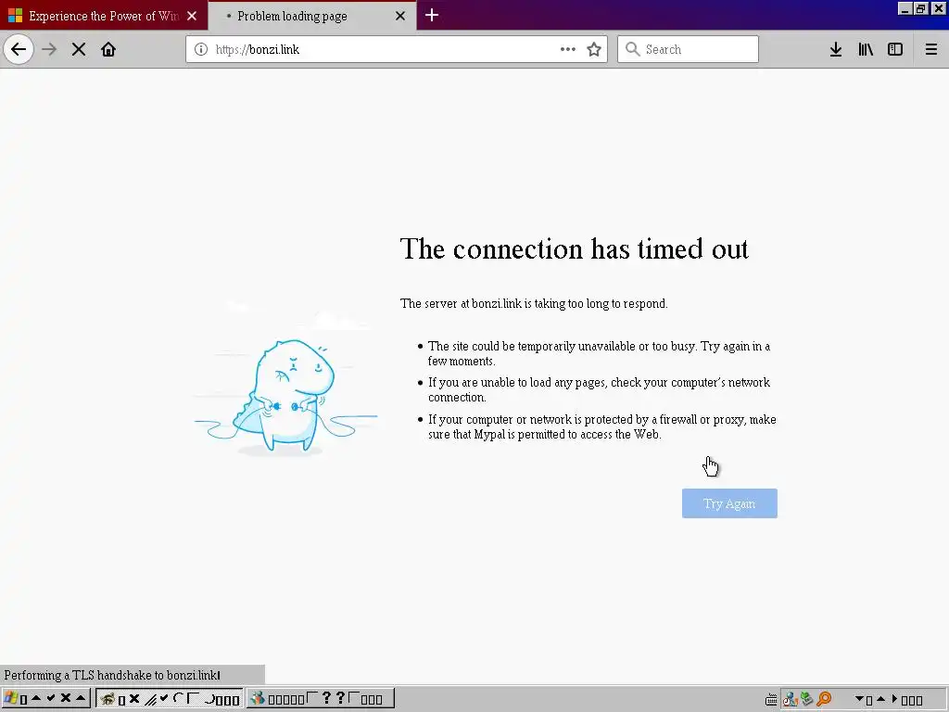Close the 'Experience the Power of Win' tab

point(192,16)
